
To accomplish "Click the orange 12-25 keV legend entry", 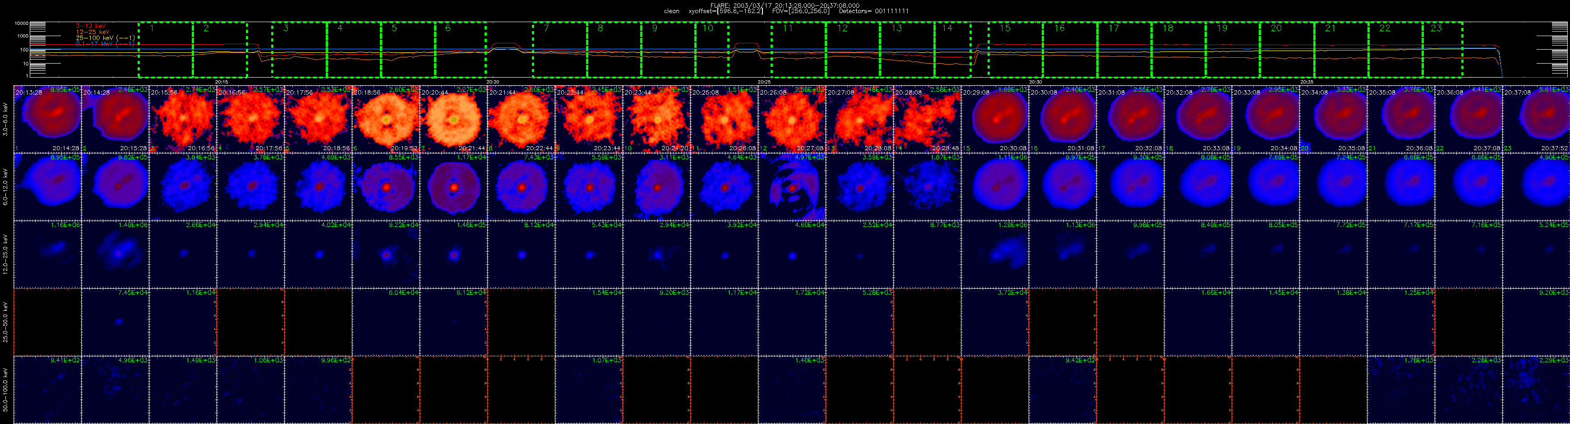I will tap(92, 32).
